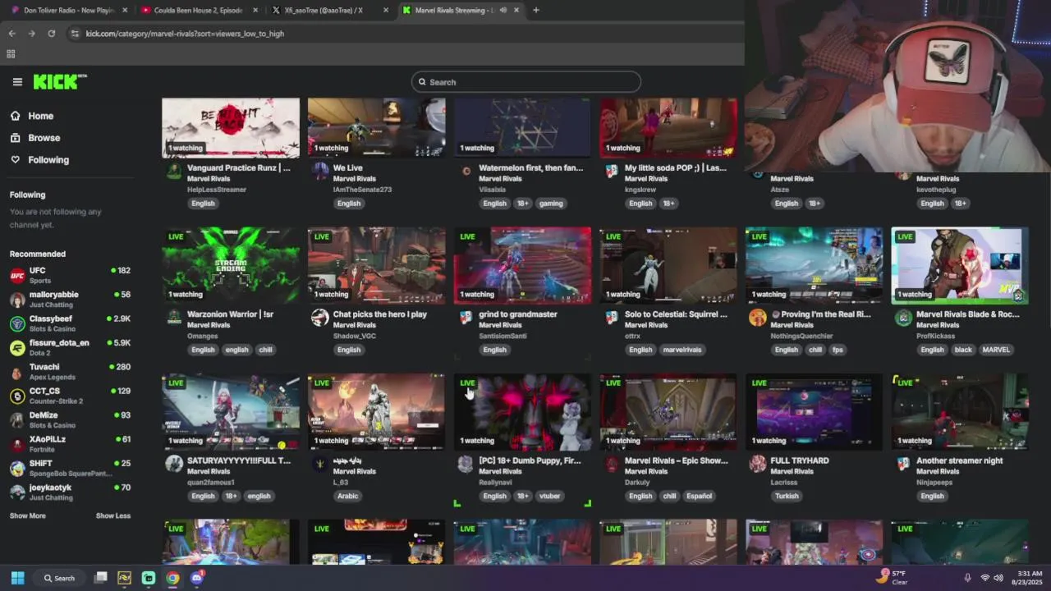Click avatar beside 'Chat picks the hero I play'
The image size is (1051, 591).
click(x=320, y=318)
